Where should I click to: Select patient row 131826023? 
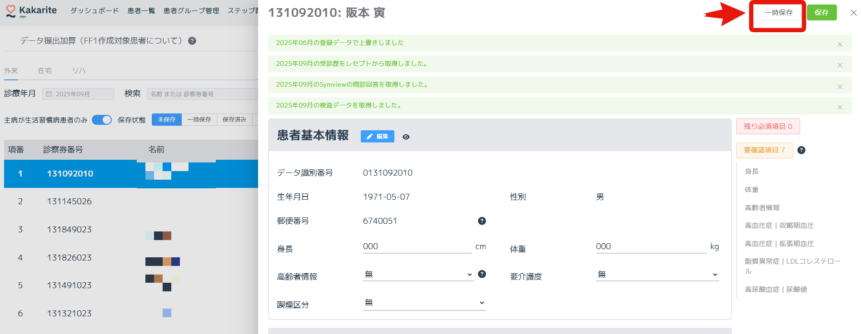131,258
